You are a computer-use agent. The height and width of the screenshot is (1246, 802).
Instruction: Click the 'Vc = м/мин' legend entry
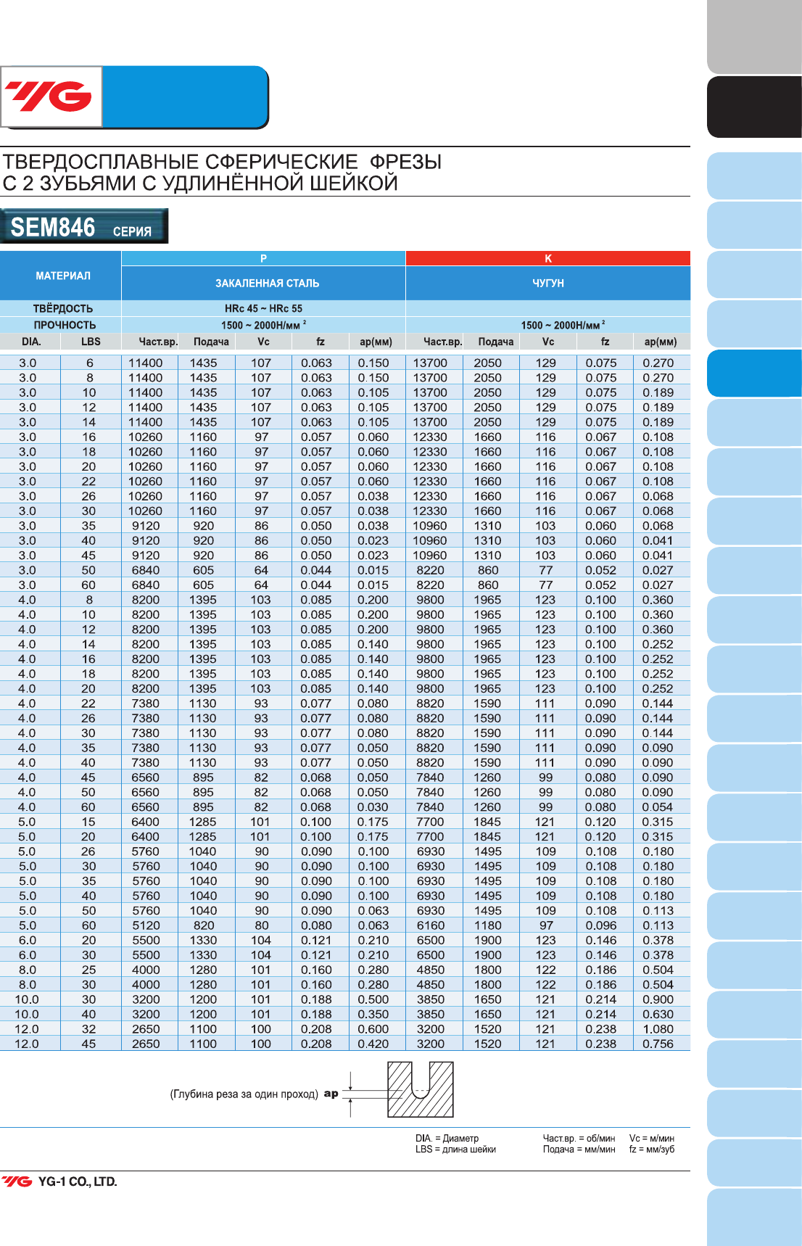pyautogui.click(x=652, y=1139)
